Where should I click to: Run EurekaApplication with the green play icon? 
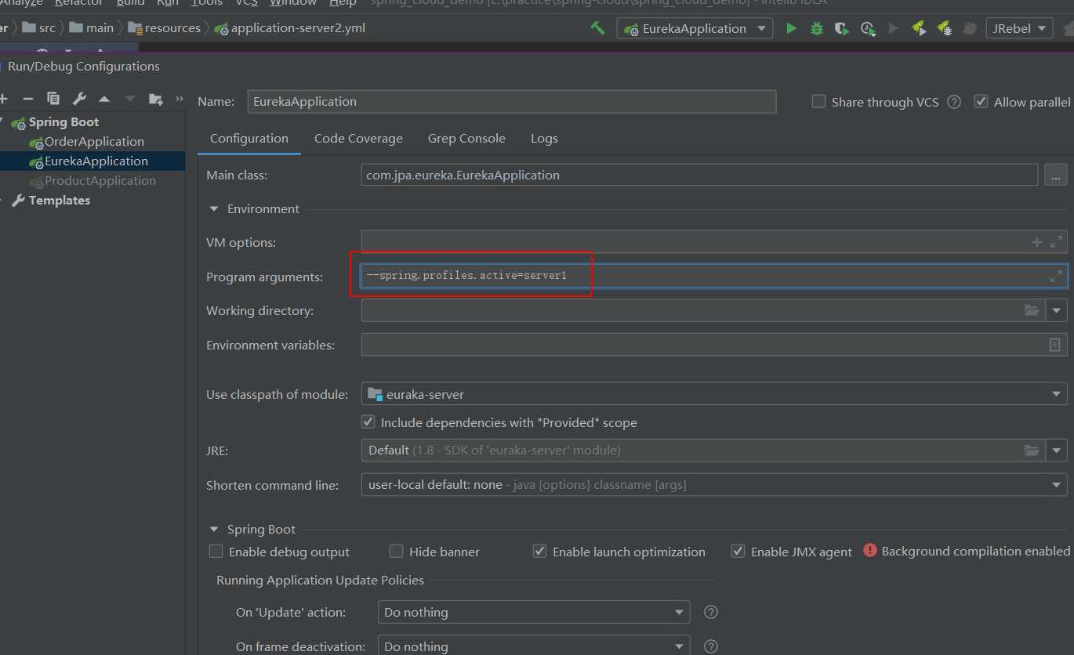[x=791, y=28]
